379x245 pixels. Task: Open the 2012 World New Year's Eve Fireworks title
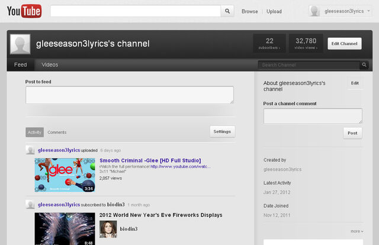[160, 215]
